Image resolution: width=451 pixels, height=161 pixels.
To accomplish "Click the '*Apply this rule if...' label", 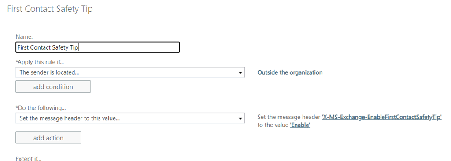I will click(40, 62).
